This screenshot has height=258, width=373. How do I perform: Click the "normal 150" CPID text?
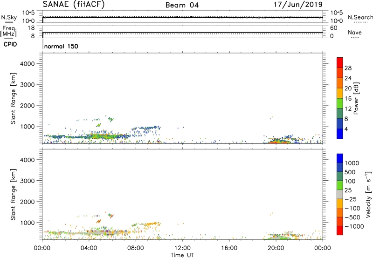click(x=61, y=46)
